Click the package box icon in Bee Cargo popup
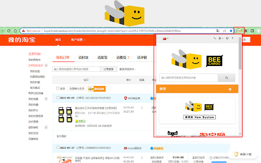This screenshot has width=261, height=163. [x=228, y=38]
